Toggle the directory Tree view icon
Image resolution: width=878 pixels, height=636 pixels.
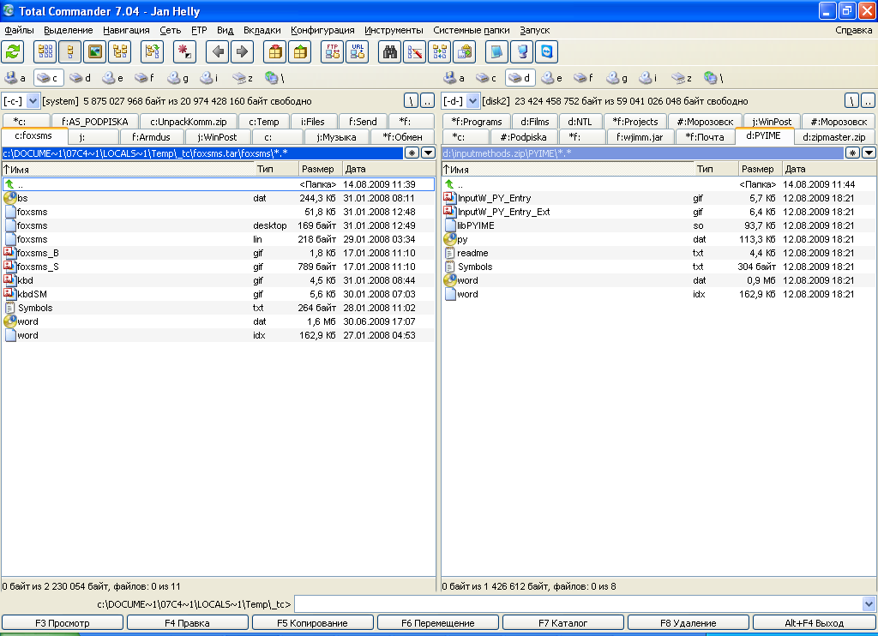(x=120, y=52)
